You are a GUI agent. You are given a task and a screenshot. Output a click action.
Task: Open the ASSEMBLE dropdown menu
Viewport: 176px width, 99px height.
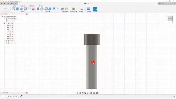tap(65, 12)
